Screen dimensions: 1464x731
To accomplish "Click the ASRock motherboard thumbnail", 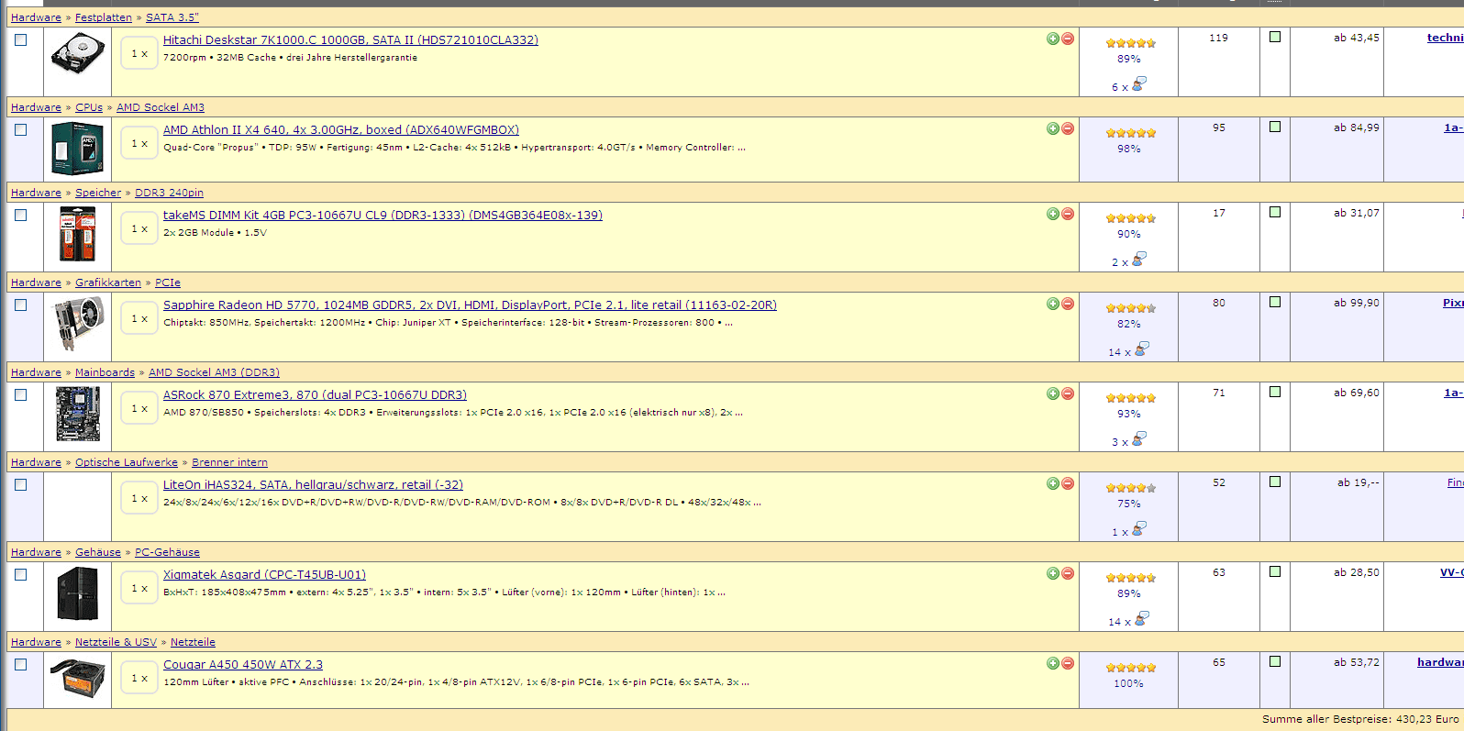I will (78, 414).
